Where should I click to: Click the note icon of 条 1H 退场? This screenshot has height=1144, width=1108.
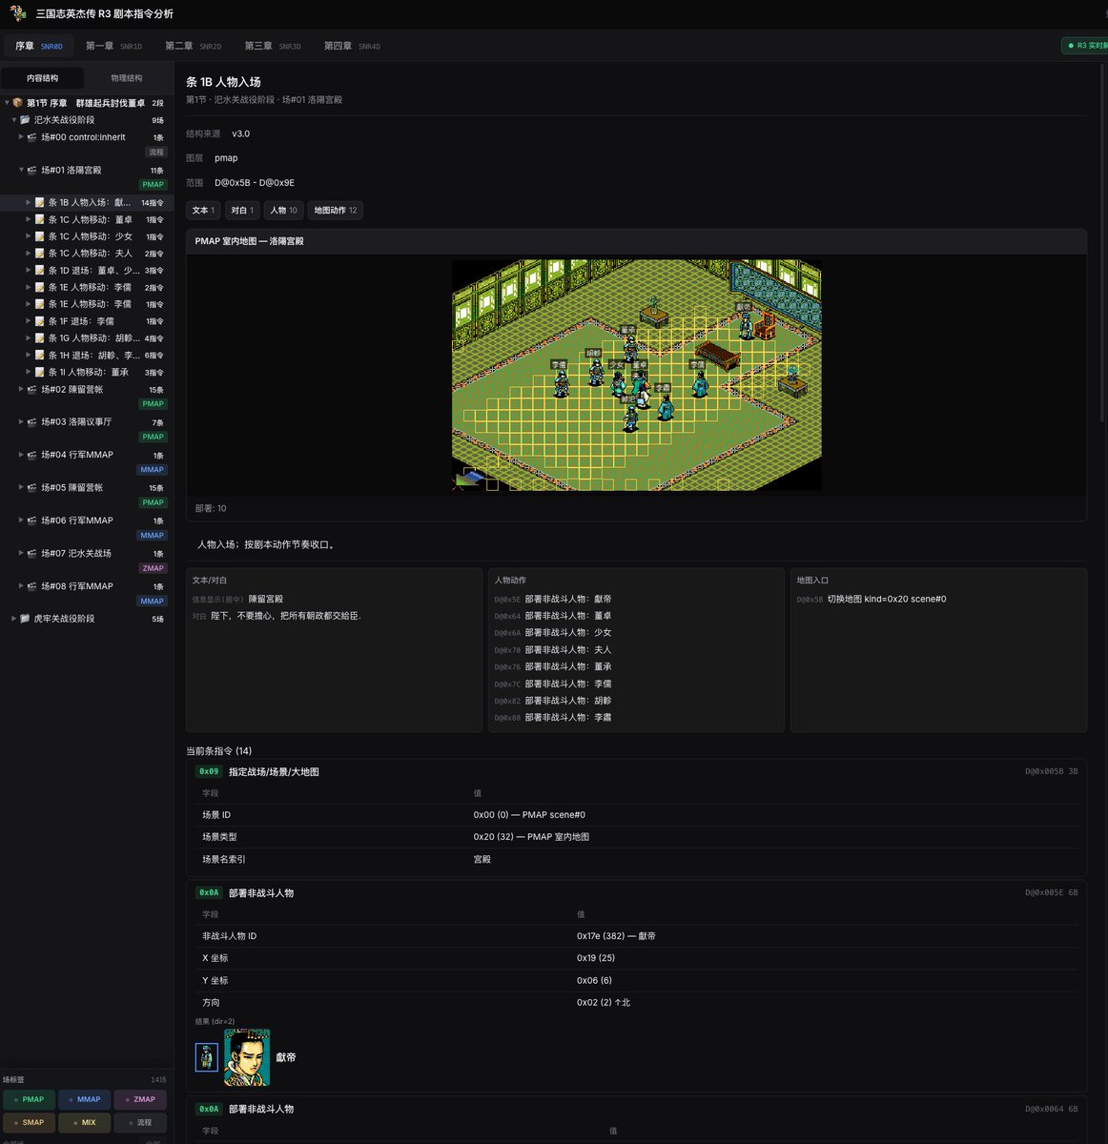40,356
